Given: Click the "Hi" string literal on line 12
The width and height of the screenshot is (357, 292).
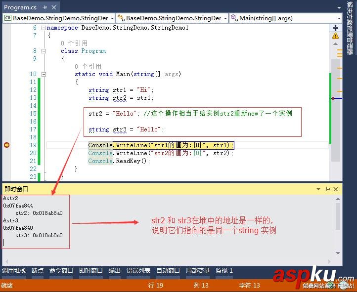Looking at the screenshot, I should (x=144, y=90).
